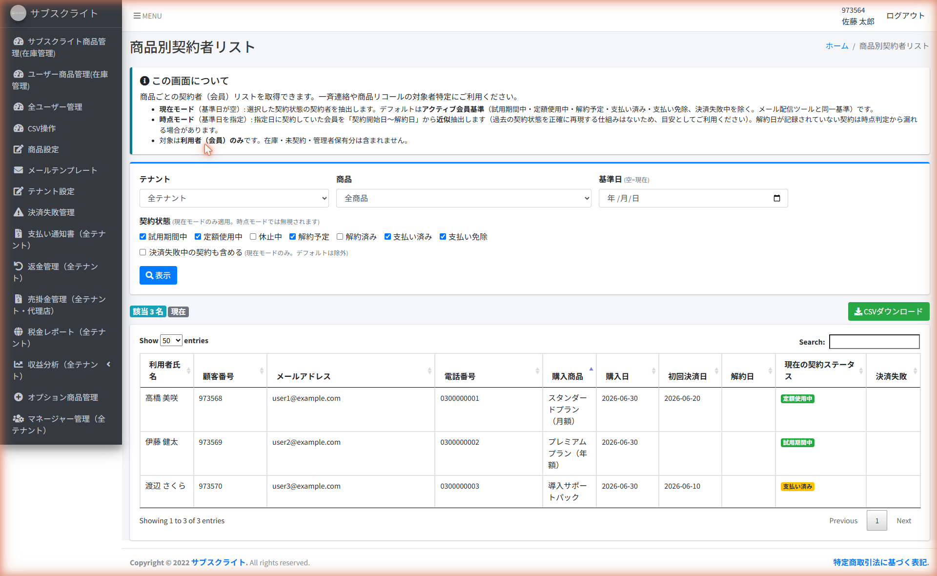This screenshot has height=576, width=937.
Task: Click オプション商品管理 plus icon
Action: click(x=19, y=397)
